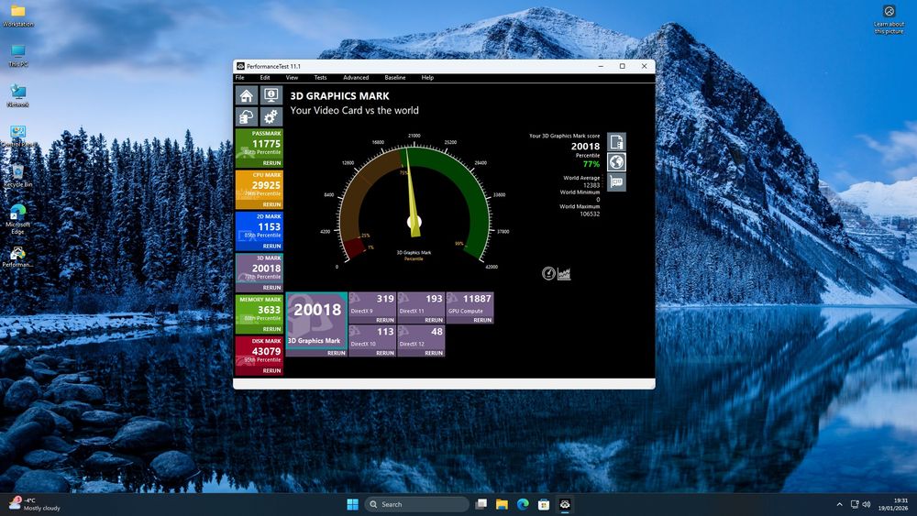This screenshot has height=516, width=917.
Task: Click the World Average 12383 value
Action: (x=591, y=185)
